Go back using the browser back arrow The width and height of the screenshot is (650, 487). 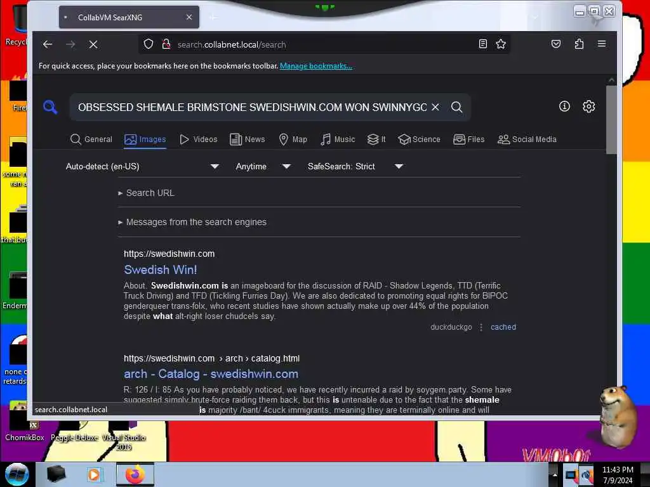click(x=48, y=44)
